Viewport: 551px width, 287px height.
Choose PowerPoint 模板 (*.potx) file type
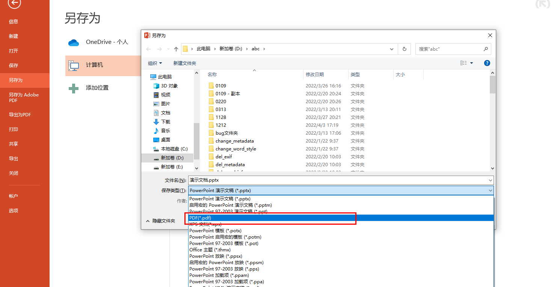341,231
